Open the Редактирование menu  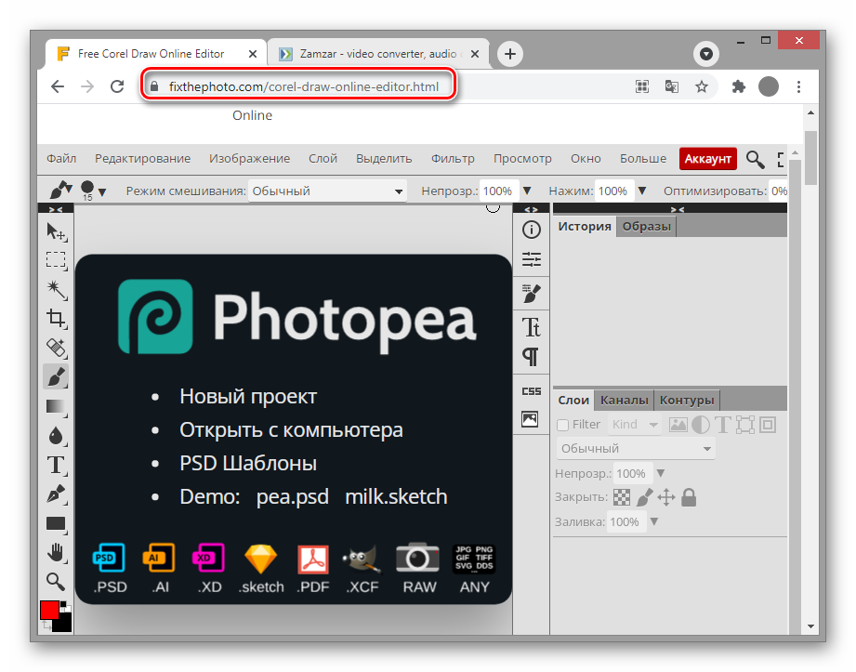tap(142, 159)
